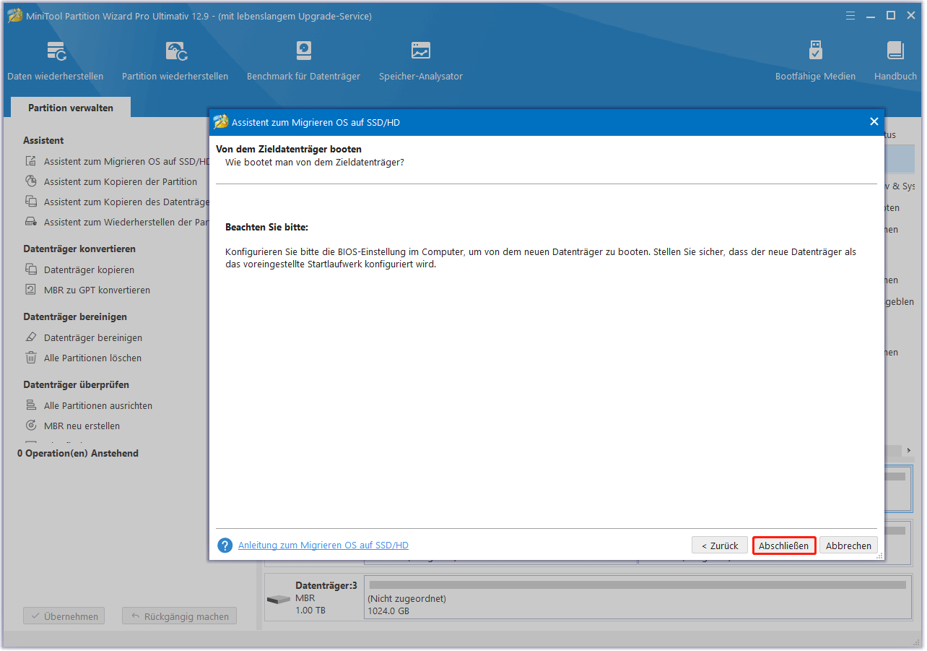Open Bootfähige Medien builder

click(x=815, y=61)
